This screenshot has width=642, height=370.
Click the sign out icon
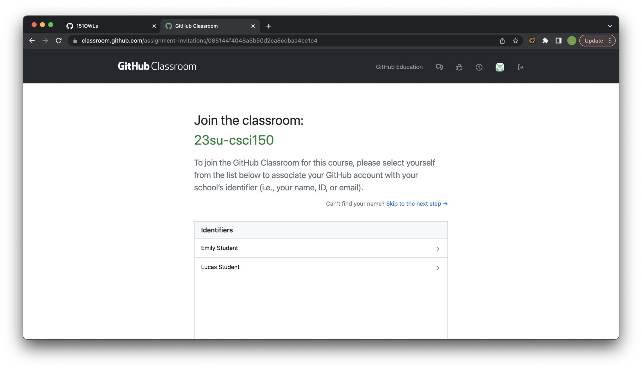click(520, 67)
